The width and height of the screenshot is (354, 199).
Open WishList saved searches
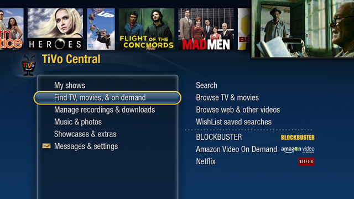(x=233, y=122)
